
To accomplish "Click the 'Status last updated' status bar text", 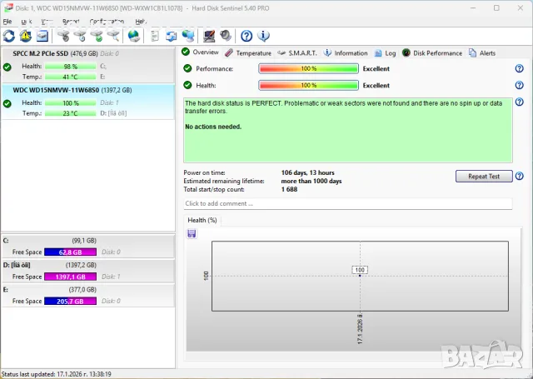I will [56, 374].
